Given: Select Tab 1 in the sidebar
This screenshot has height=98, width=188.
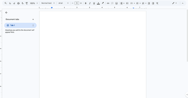Looking at the screenshot, I should coord(20,25).
